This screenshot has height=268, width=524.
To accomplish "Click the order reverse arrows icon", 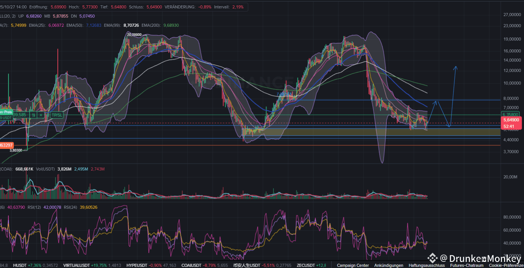I will pos(34,115).
